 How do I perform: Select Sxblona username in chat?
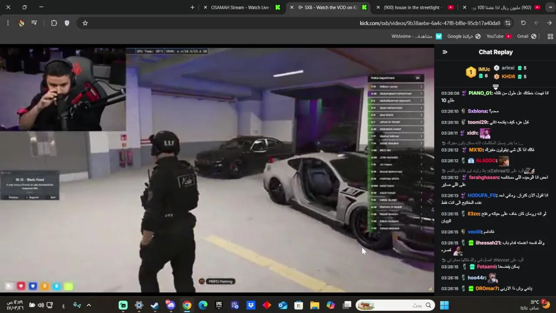click(478, 111)
